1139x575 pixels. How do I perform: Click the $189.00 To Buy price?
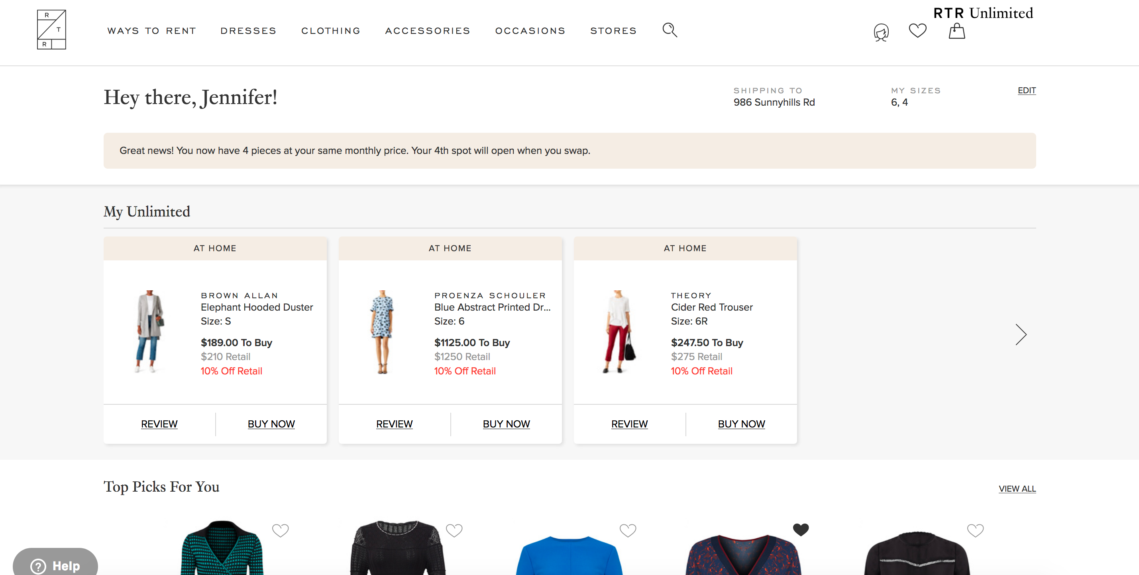click(x=236, y=343)
